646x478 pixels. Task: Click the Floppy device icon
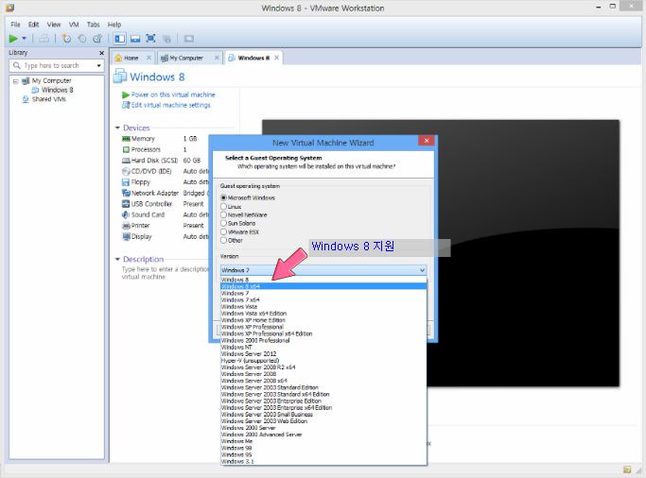tap(126, 181)
